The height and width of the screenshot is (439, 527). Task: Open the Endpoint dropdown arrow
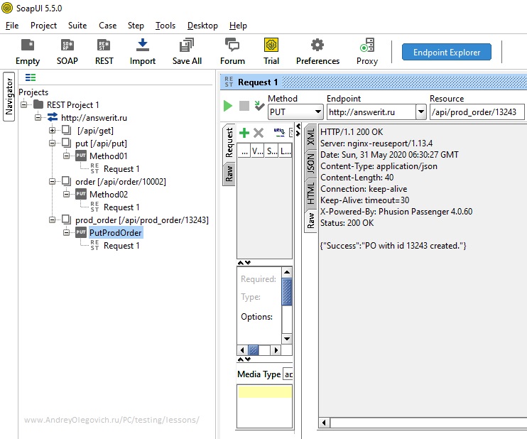click(x=420, y=112)
